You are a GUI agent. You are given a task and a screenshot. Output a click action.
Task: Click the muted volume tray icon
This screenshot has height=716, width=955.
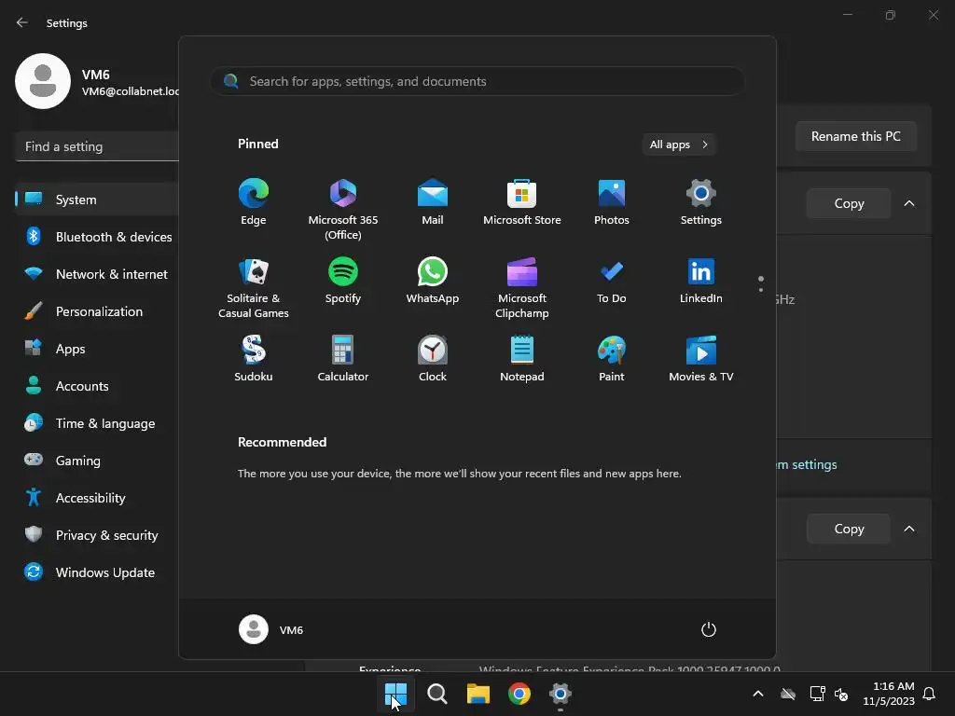[x=842, y=694]
